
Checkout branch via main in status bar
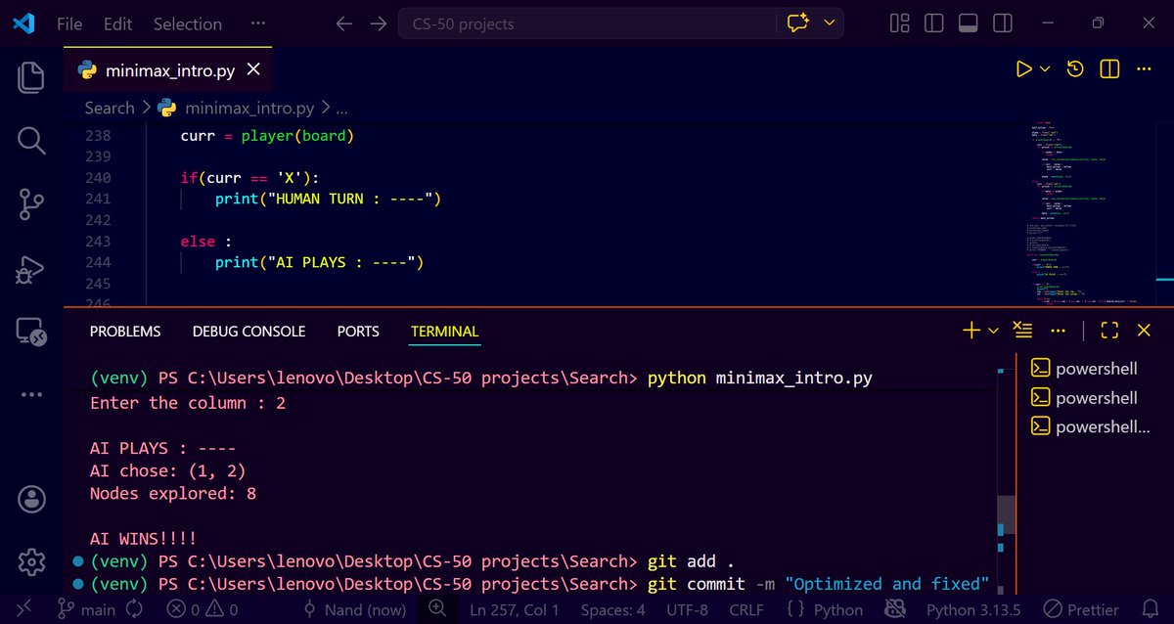pos(86,609)
